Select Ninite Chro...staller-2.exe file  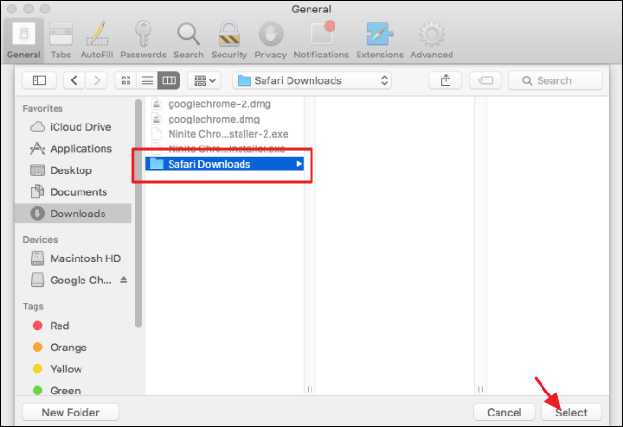[224, 134]
